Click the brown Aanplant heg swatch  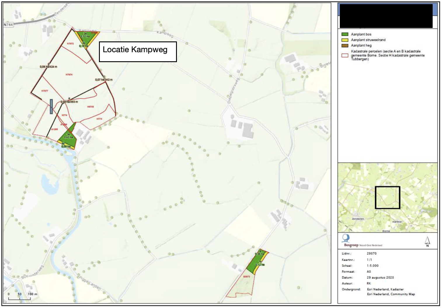coord(345,45)
